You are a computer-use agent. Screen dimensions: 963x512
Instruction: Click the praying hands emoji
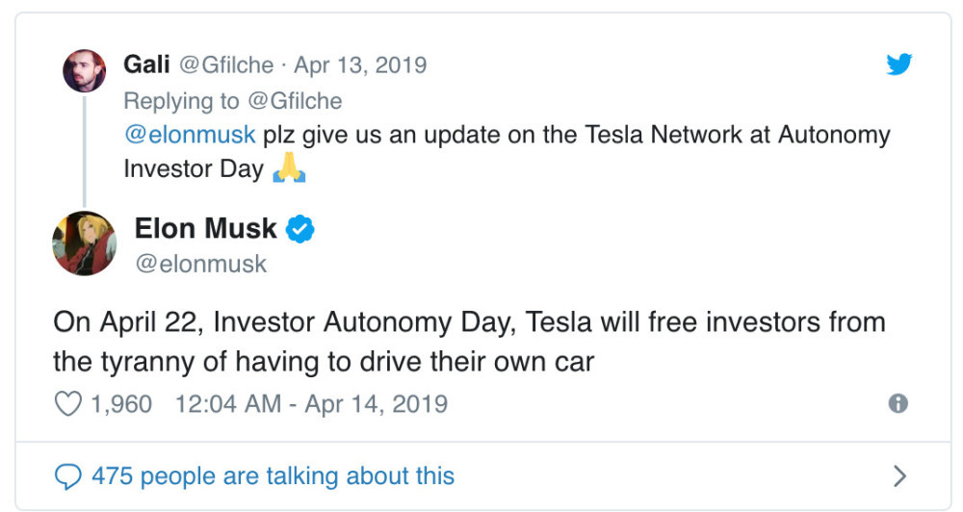pyautogui.click(x=289, y=167)
